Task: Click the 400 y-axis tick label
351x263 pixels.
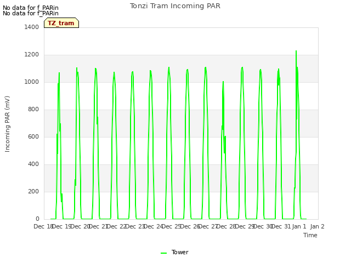Action: click(x=33, y=164)
